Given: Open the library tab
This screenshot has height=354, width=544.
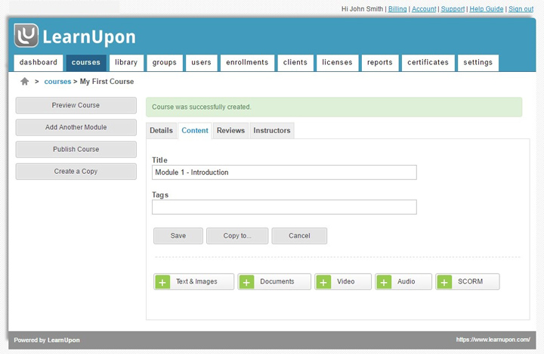Looking at the screenshot, I should 126,63.
